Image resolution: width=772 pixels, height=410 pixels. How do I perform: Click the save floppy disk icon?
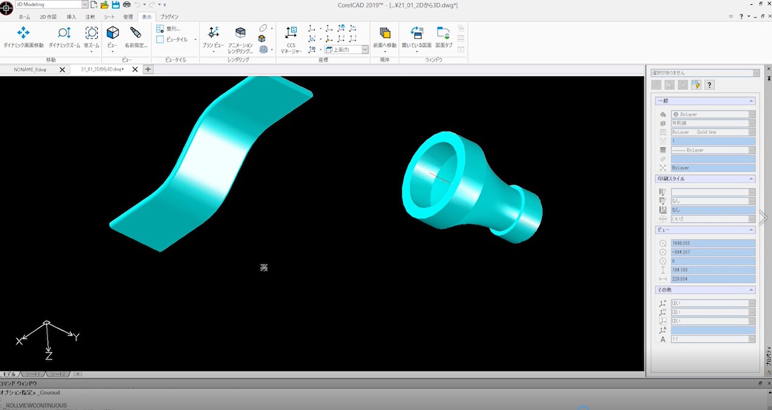point(115,5)
